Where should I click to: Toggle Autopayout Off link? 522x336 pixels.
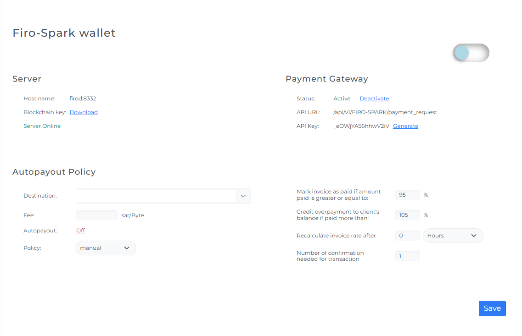(80, 231)
